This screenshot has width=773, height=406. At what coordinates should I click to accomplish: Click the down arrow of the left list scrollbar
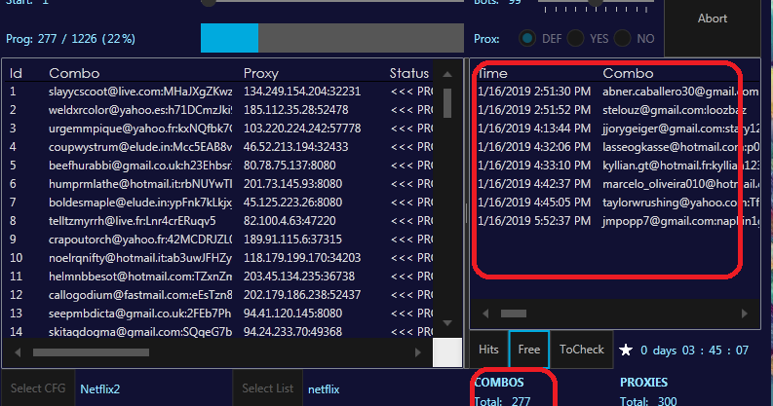447,323
